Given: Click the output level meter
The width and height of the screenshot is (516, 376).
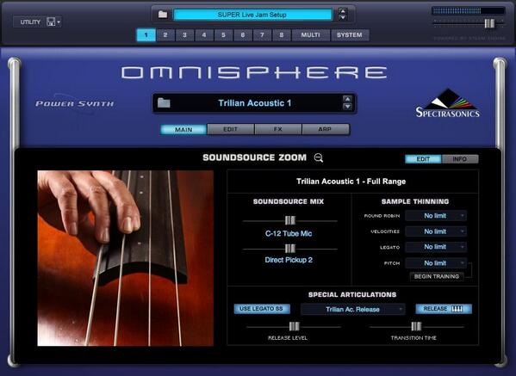Looking at the screenshot, I should [x=469, y=11].
